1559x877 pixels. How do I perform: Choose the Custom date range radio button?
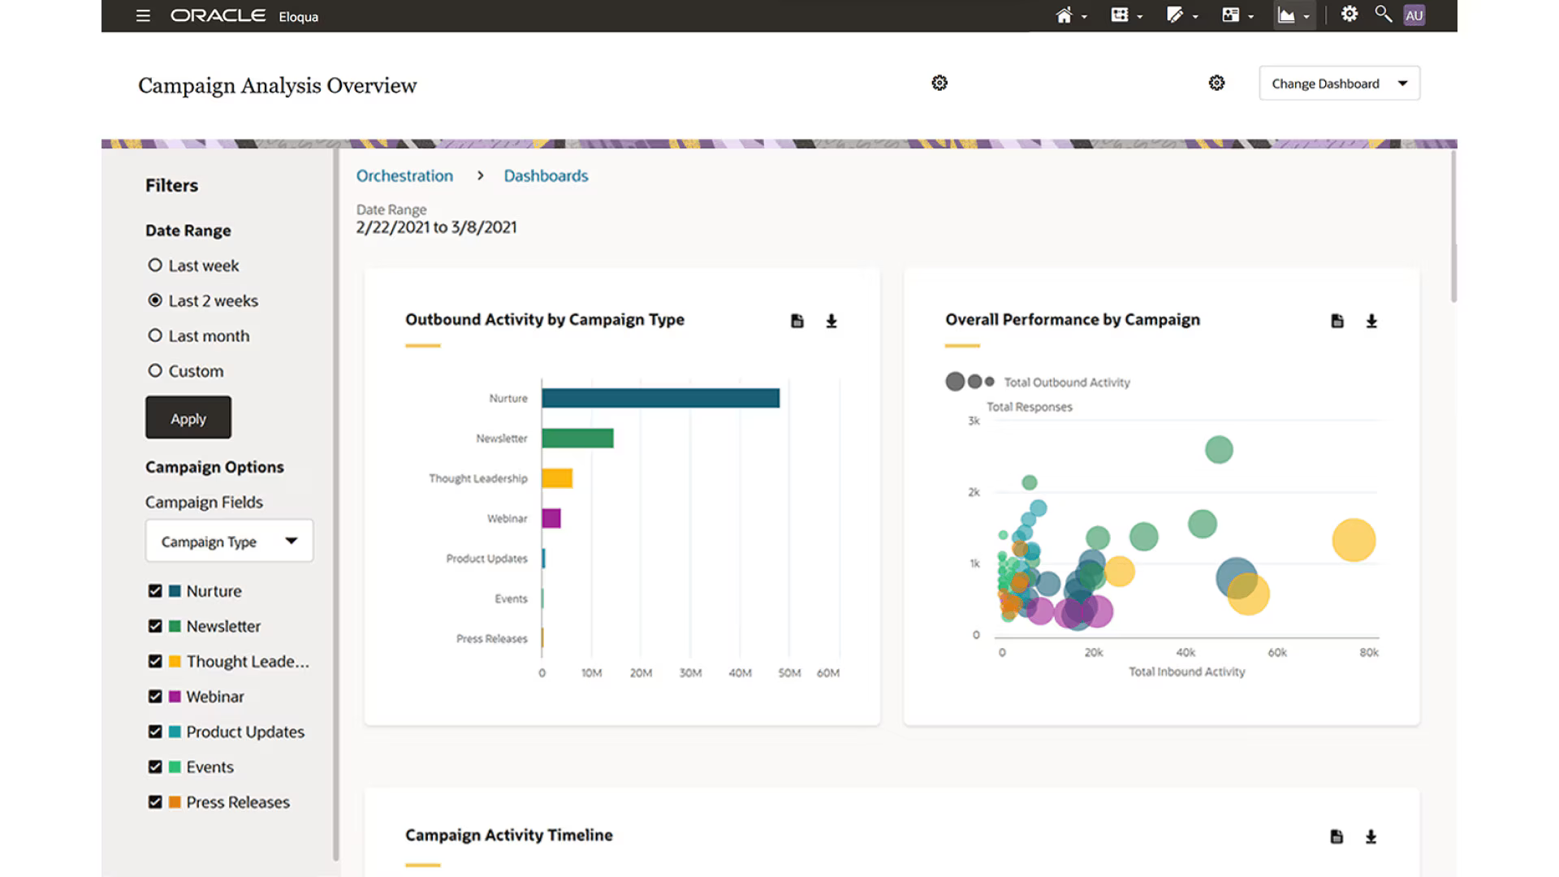tap(155, 370)
